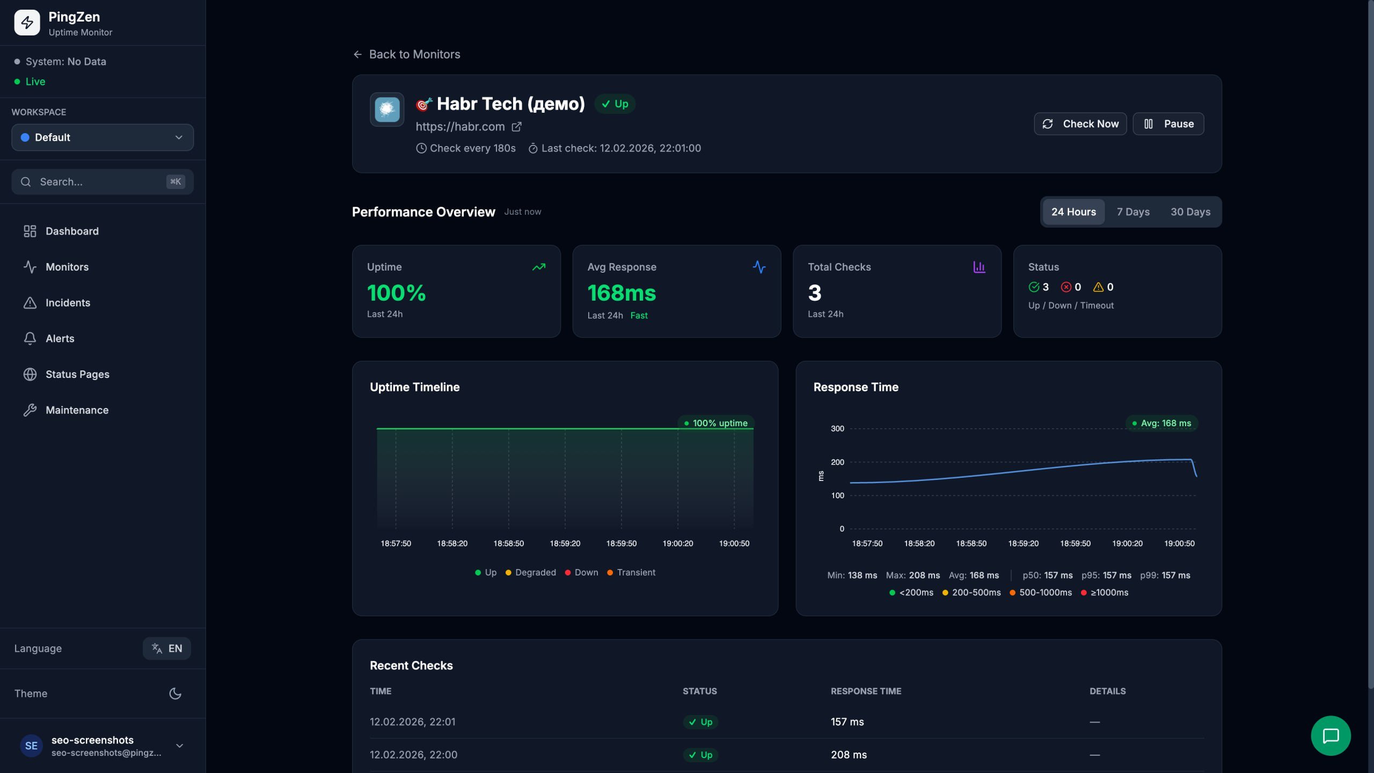Pause the Habr Tech monitor
This screenshot has height=773, width=1374.
(1168, 124)
